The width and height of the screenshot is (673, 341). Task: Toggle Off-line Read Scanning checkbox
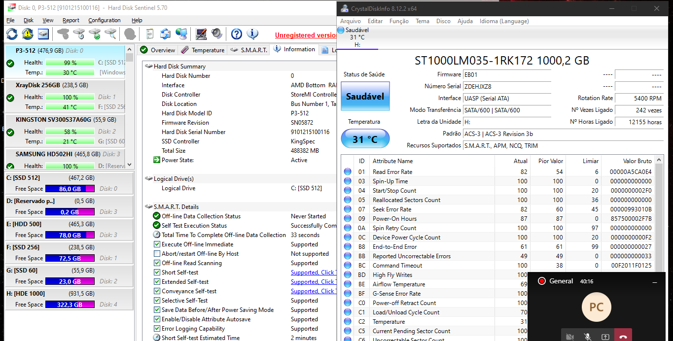[x=157, y=263]
